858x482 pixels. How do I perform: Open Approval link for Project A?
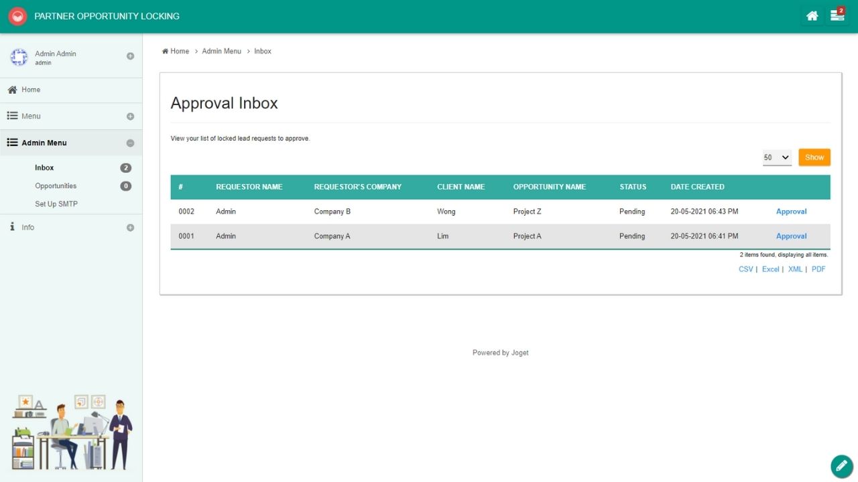pos(791,236)
